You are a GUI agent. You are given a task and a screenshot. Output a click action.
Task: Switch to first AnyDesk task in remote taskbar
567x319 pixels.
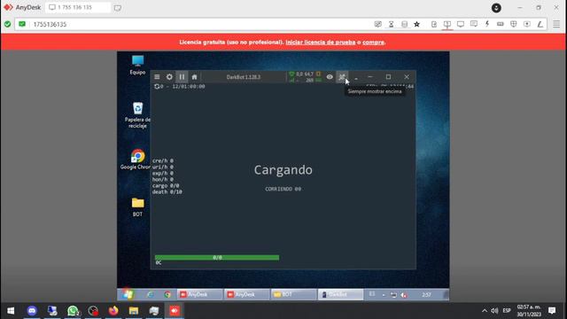[x=199, y=294]
